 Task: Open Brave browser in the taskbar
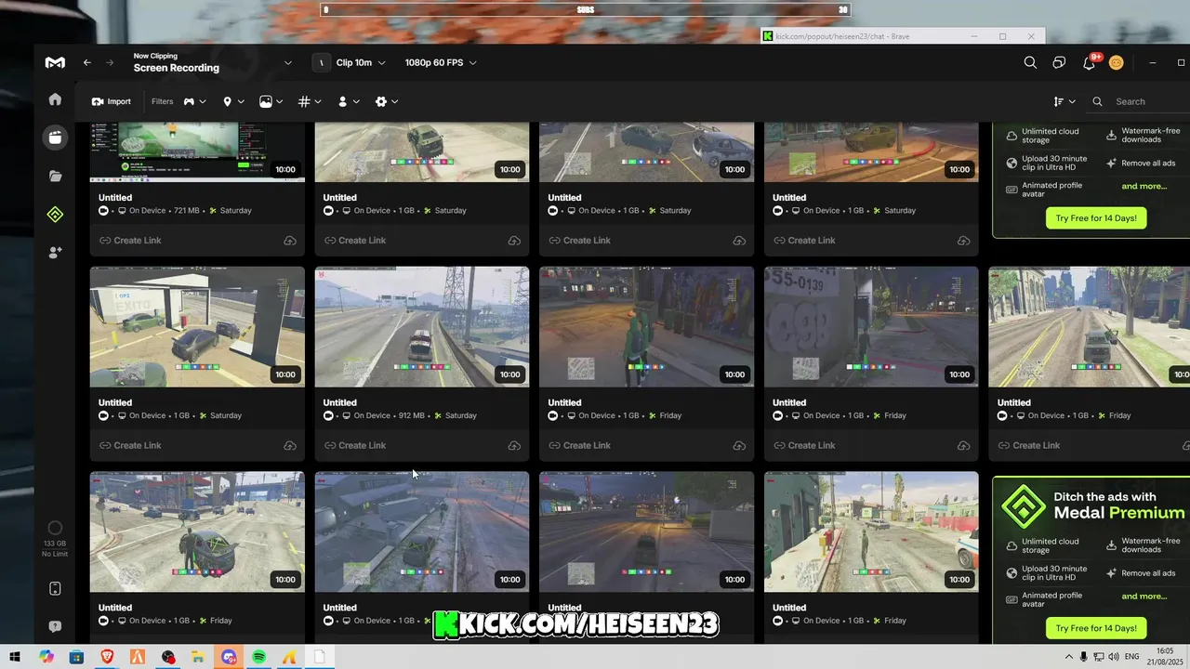pos(108,657)
